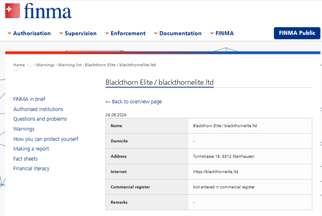Click the Name value Blackthorn Elite / blackthornelite.ltd
This screenshot has height=216, width=322.
(225, 126)
